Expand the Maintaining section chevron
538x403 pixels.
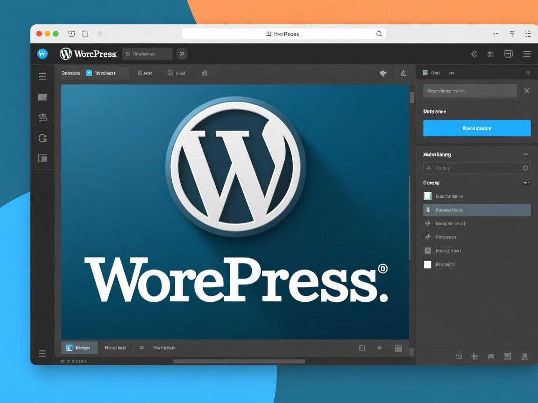(526, 154)
